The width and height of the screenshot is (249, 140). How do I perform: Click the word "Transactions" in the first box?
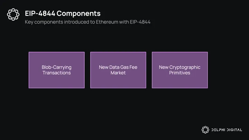tap(56, 73)
